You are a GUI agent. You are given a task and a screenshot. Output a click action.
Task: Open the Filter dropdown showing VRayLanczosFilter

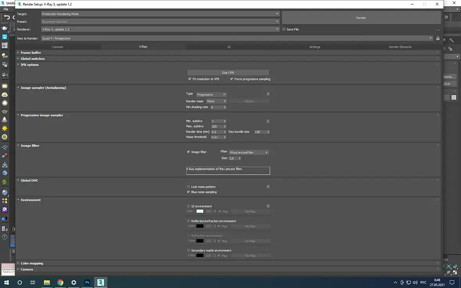249,152
